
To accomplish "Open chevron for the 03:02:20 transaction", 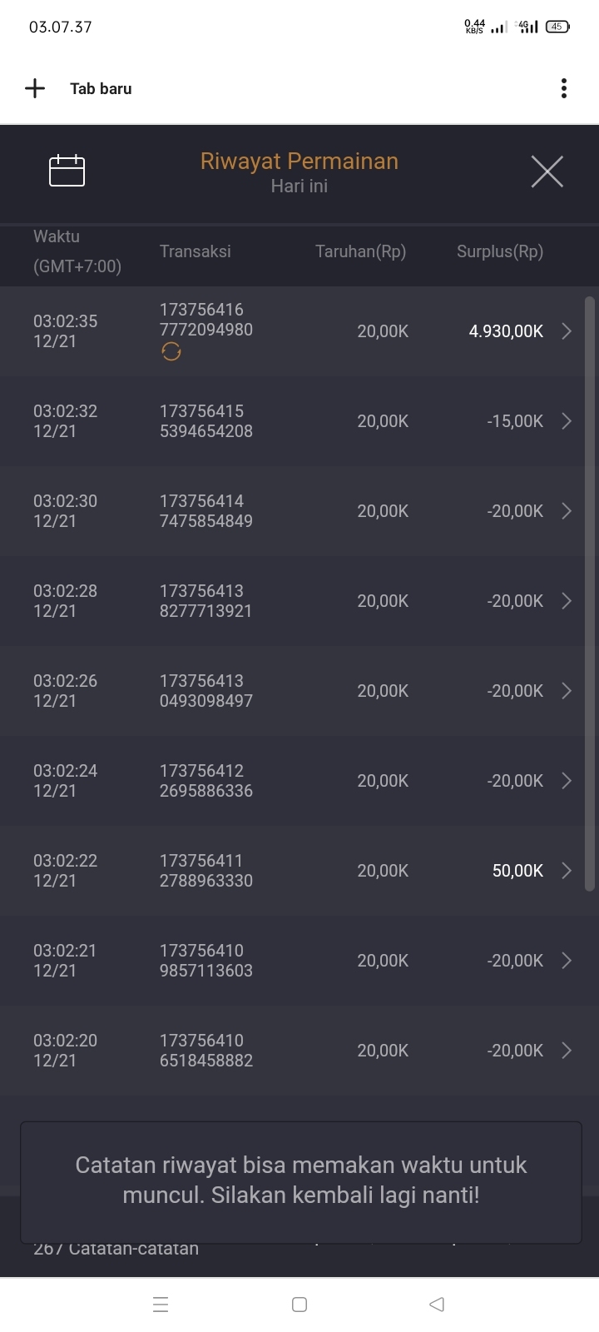I will [x=567, y=1051].
